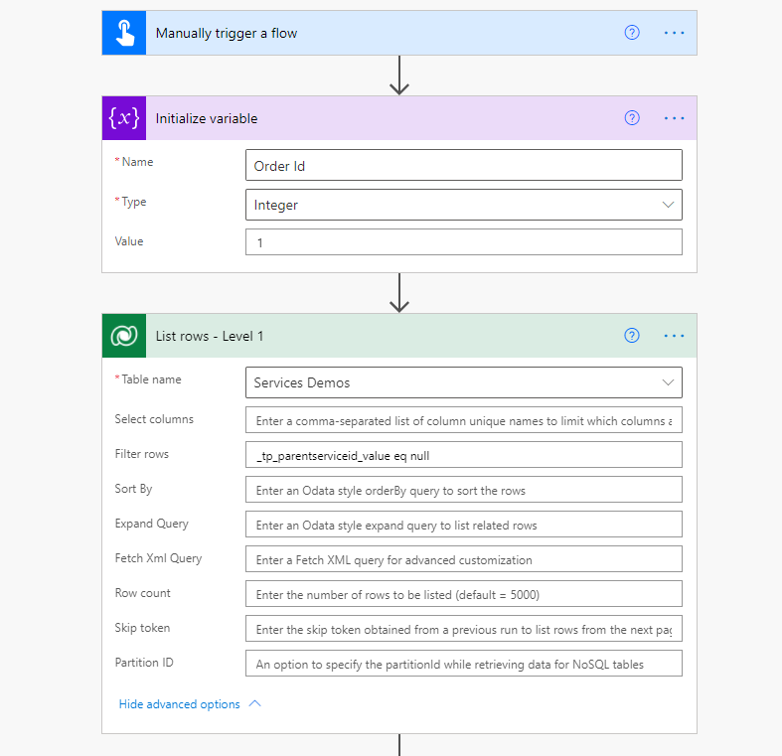Click the Initialize variable curly-brace icon

(x=124, y=118)
